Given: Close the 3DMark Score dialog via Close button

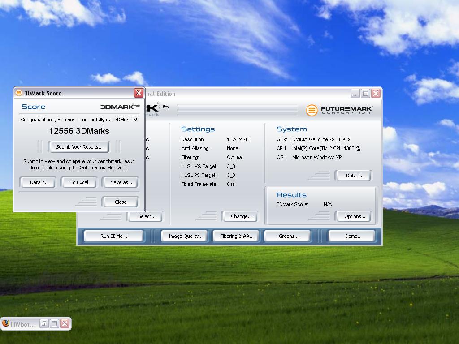Looking at the screenshot, I should pos(121,202).
